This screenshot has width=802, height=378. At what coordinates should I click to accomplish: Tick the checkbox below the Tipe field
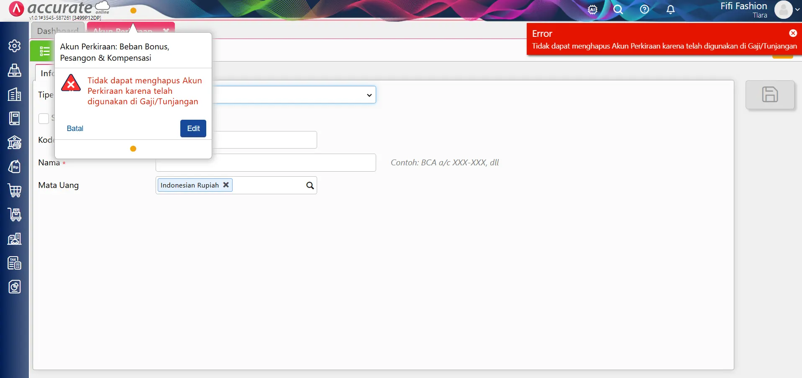(x=44, y=118)
